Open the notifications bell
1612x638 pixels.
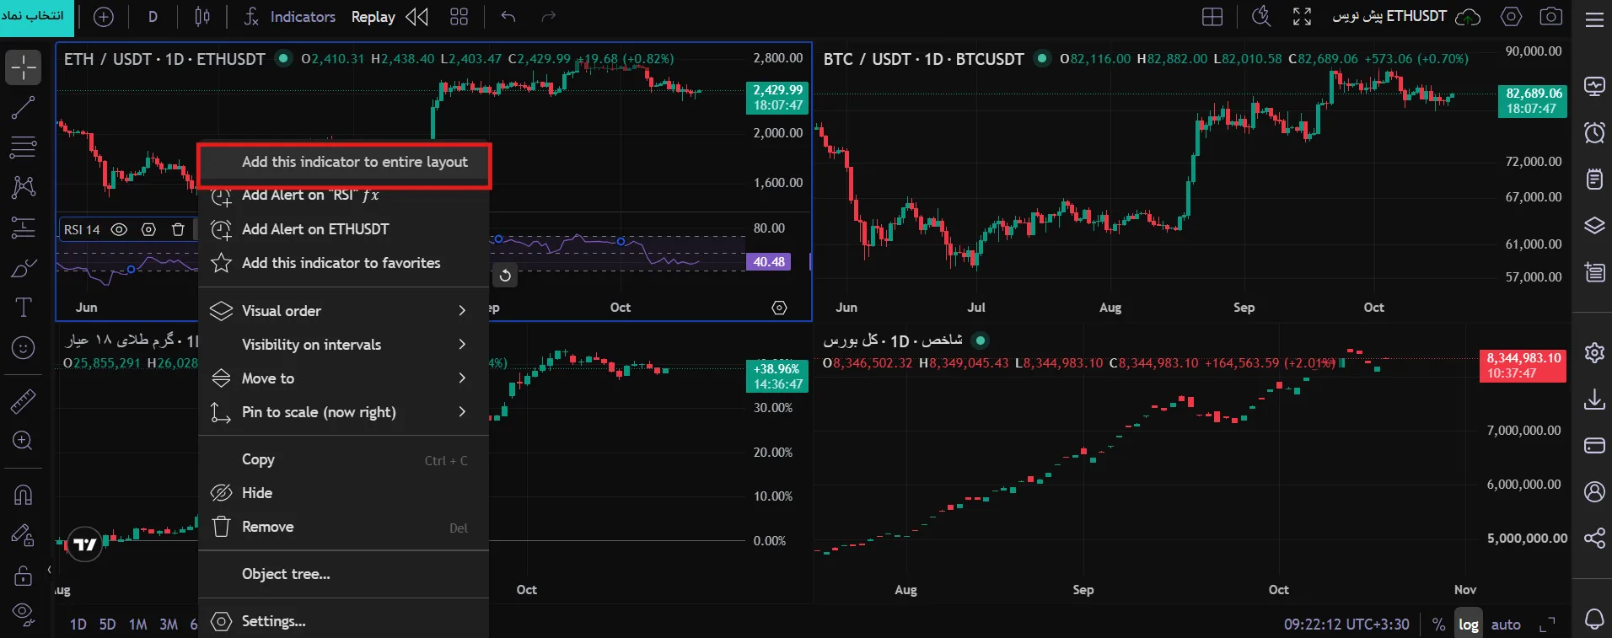pyautogui.click(x=1594, y=619)
